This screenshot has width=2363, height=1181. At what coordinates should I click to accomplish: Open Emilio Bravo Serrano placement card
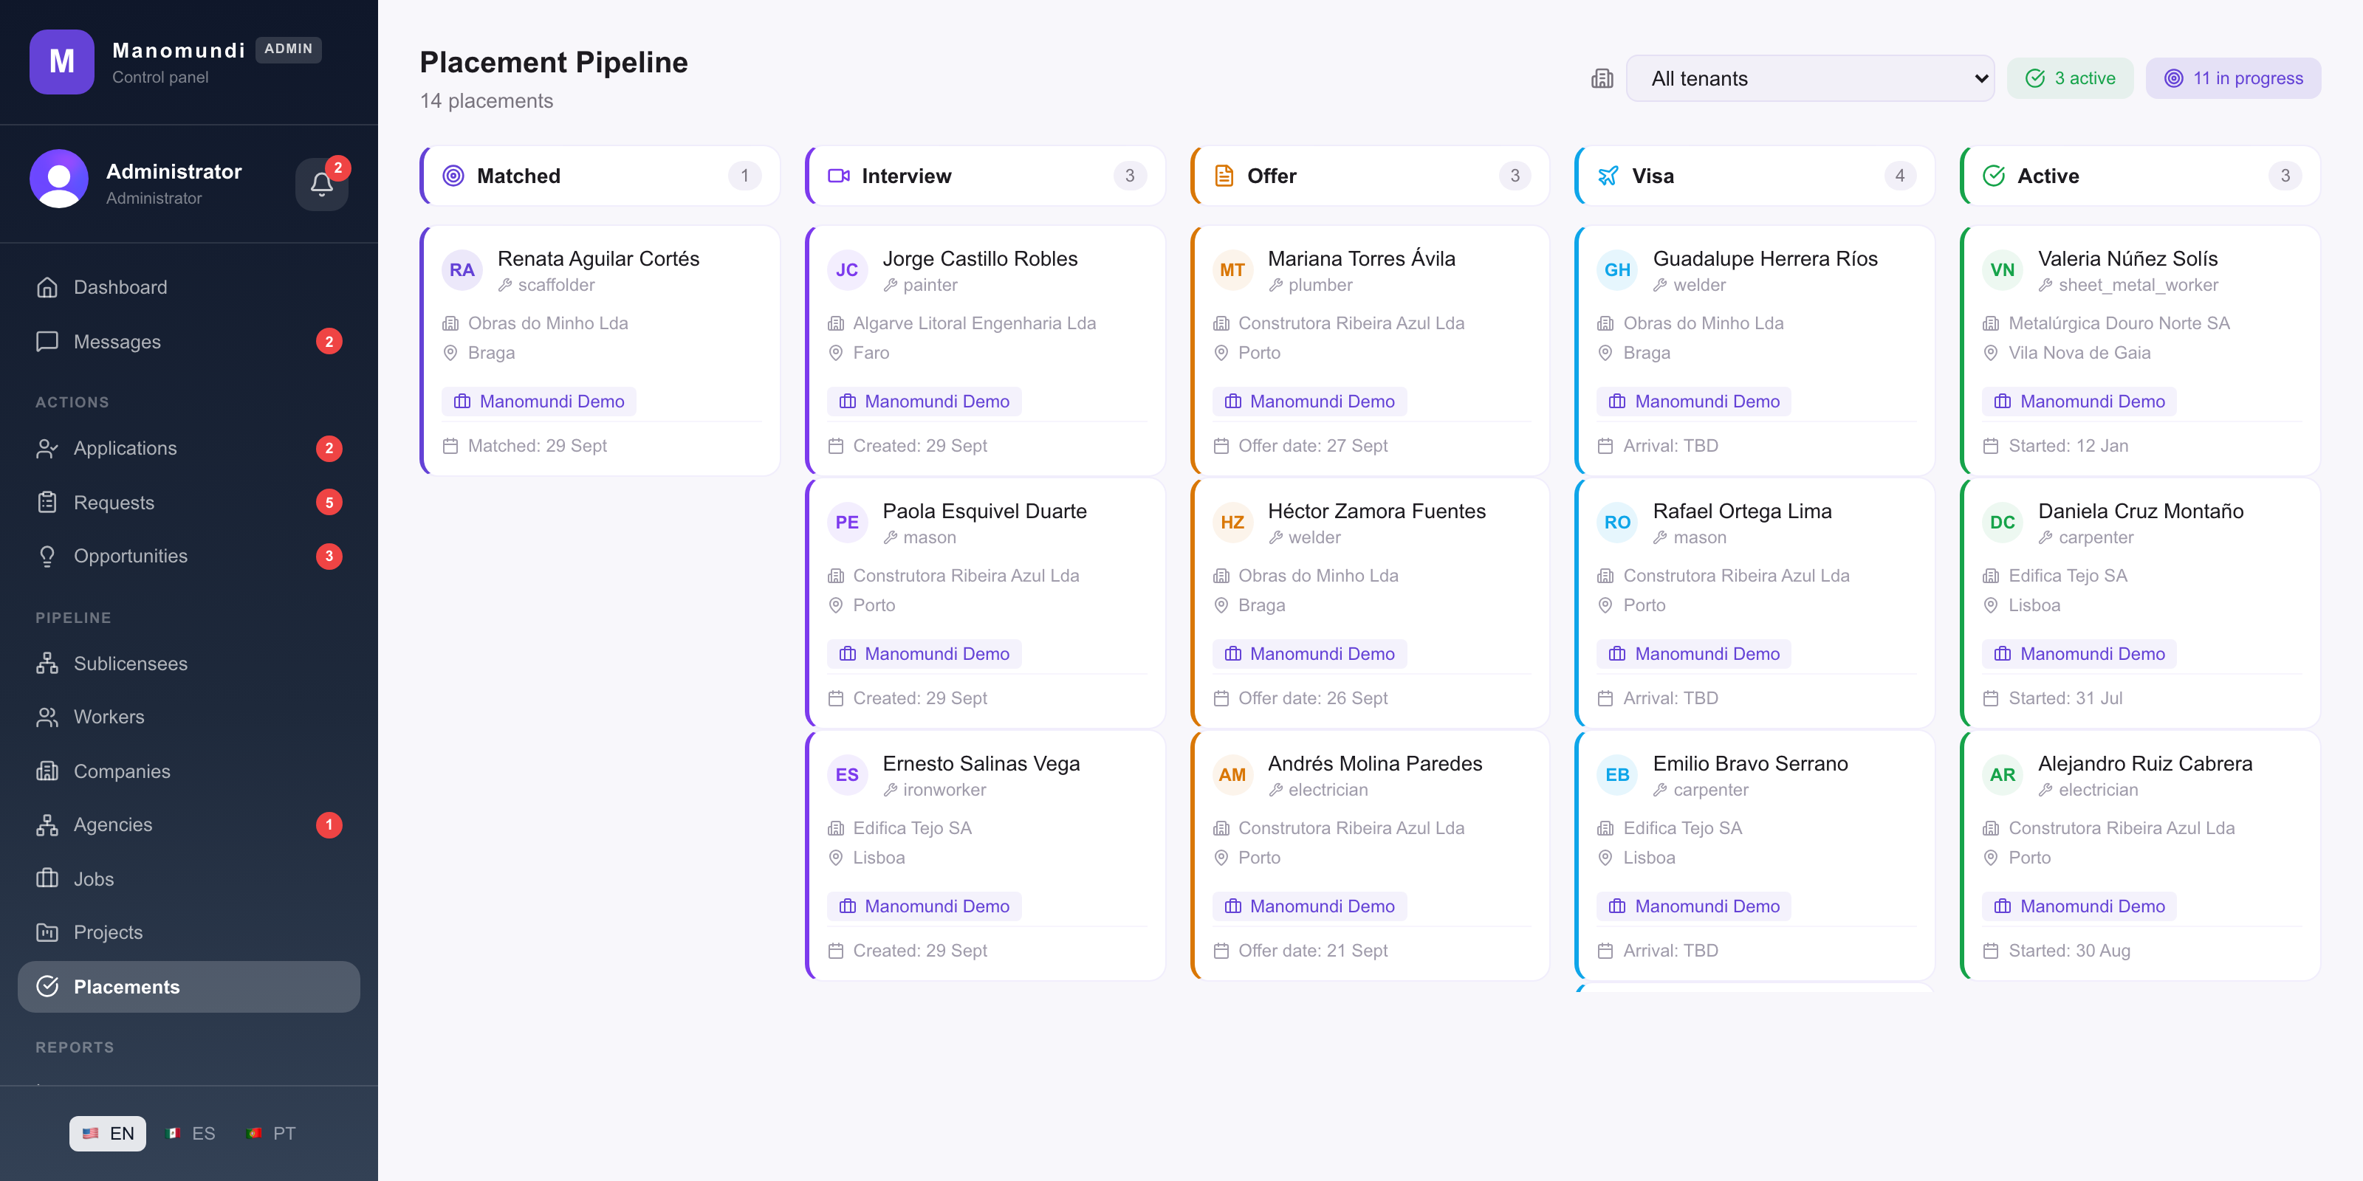point(1756,856)
